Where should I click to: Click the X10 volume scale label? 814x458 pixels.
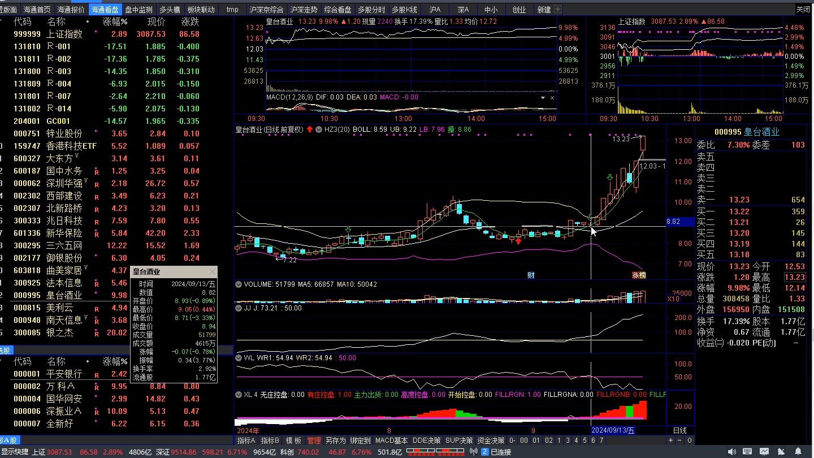tap(673, 298)
